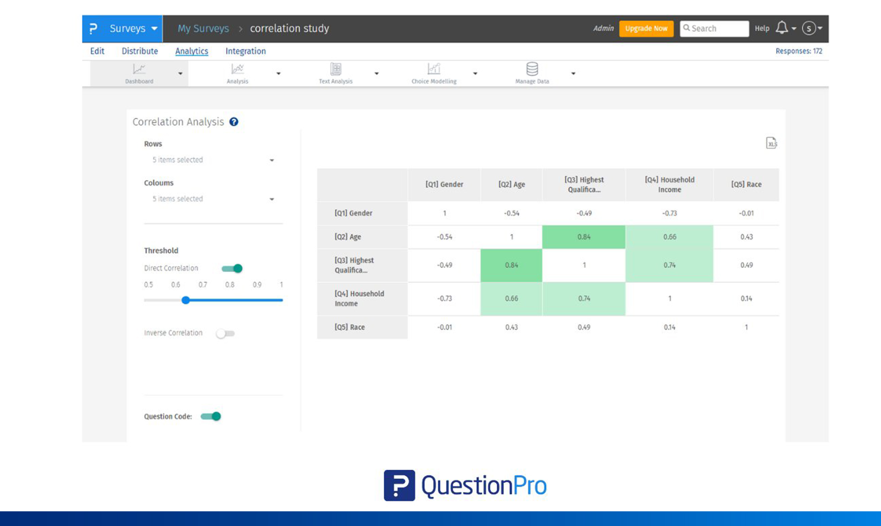Image resolution: width=881 pixels, height=526 pixels.
Task: Click the Analysis graph icon
Action: click(237, 69)
